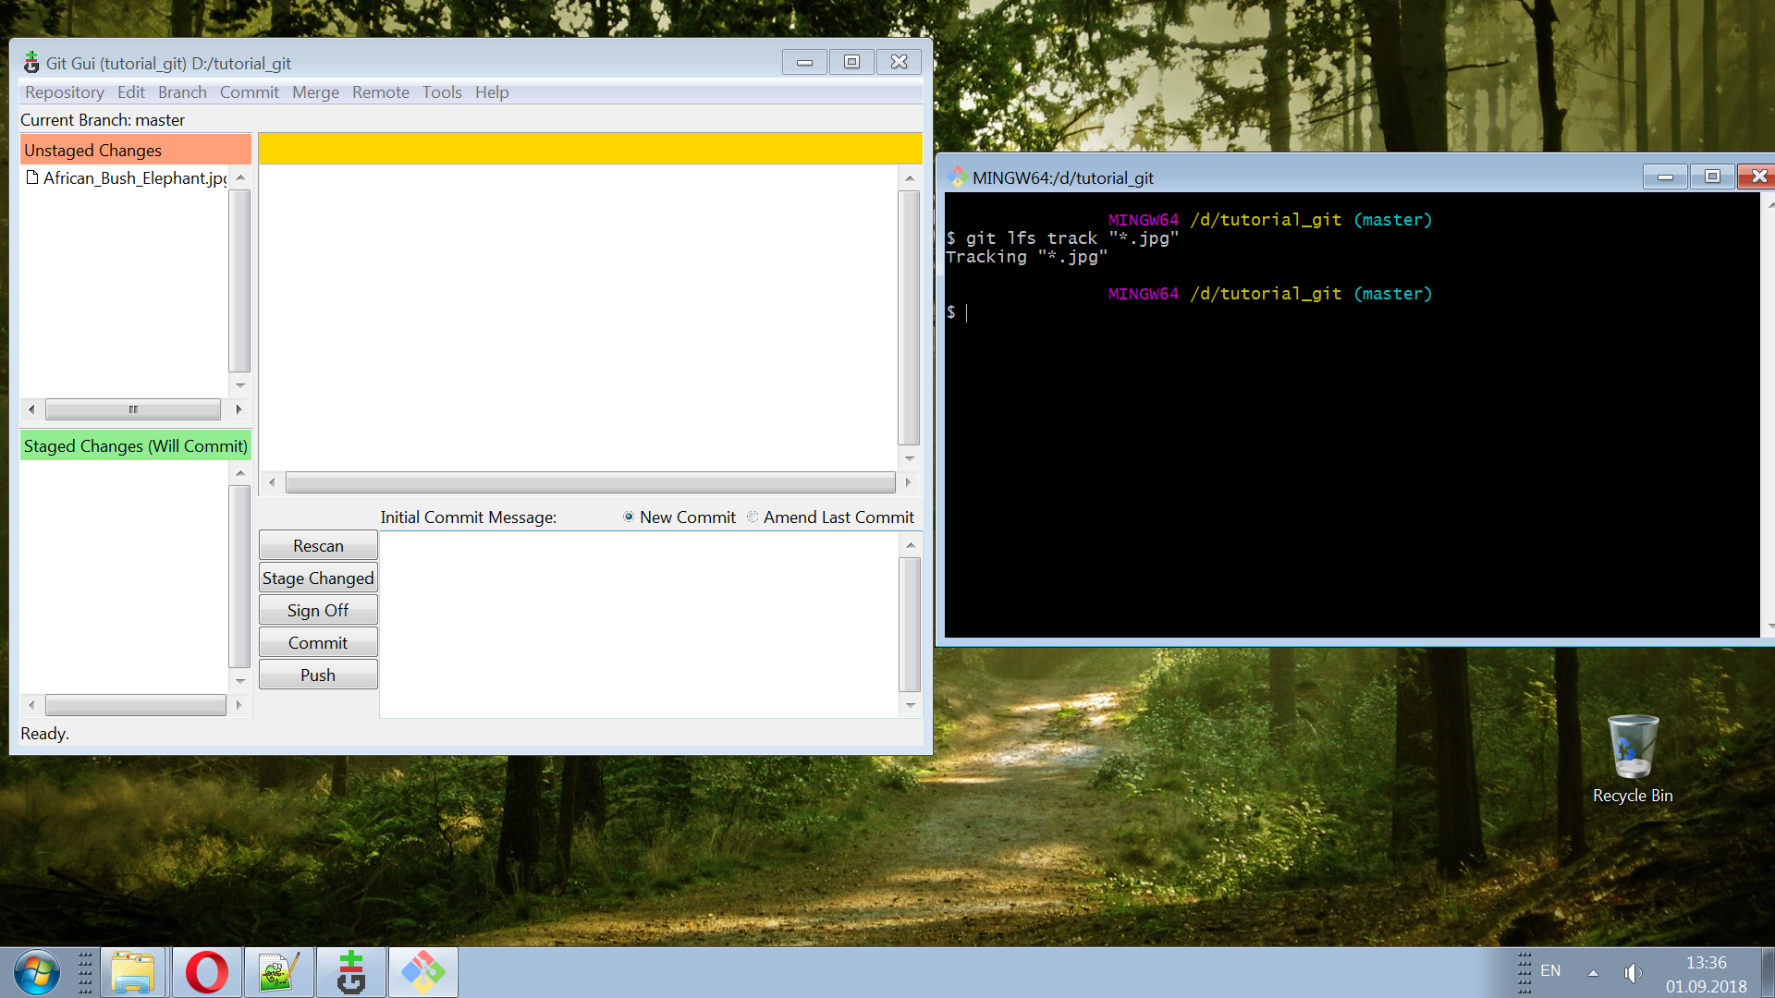The image size is (1775, 998).
Task: Click the yellow unstaged changes indicator bar
Action: tap(590, 150)
